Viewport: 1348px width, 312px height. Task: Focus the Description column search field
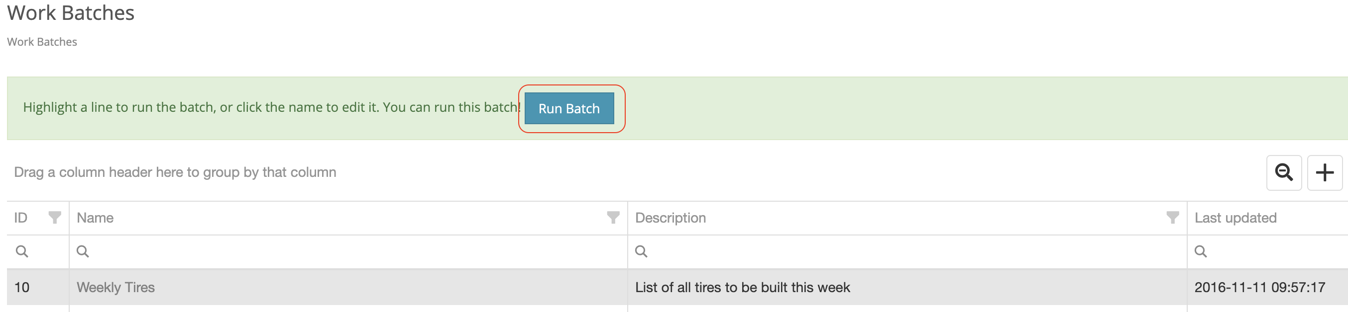pos(907,252)
